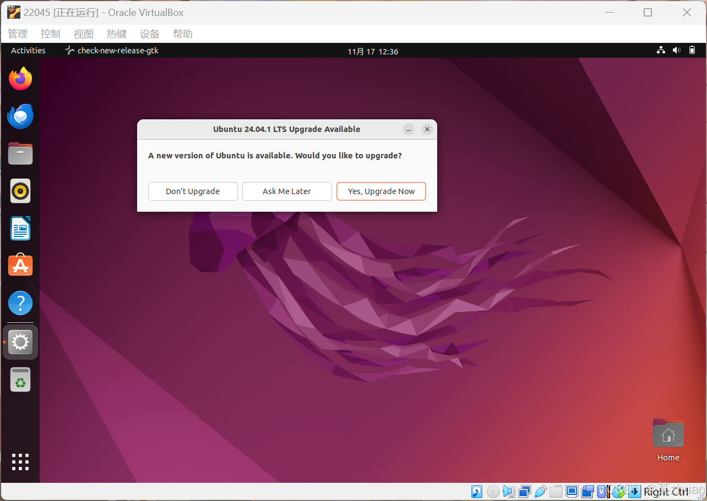Click the dialog title Ubuntu 24.04.1 LTS Upgrade Available
The image size is (707, 501).
click(x=287, y=129)
